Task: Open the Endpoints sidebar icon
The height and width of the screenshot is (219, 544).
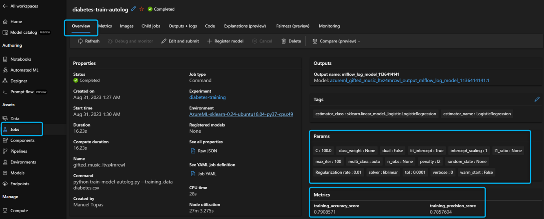Action: (5, 184)
